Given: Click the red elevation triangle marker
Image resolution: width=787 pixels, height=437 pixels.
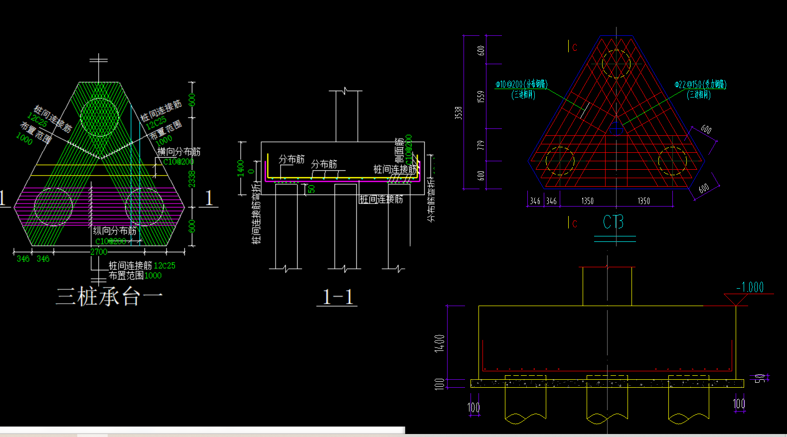Looking at the screenshot, I should click(x=735, y=300).
